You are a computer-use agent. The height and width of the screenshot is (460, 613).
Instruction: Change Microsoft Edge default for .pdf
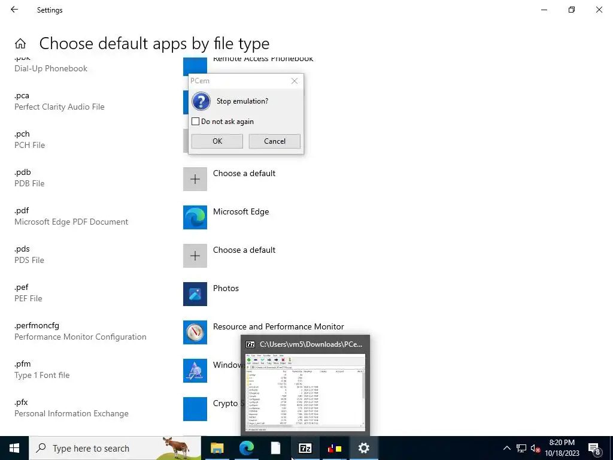226,217
